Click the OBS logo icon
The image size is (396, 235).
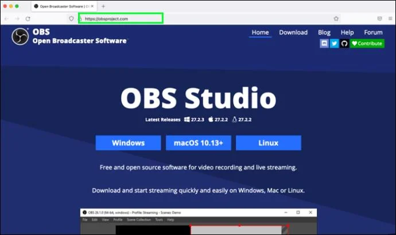20,37
